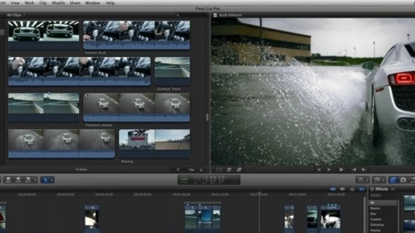This screenshot has height=233, width=415.
Task: Click the Transform tool below the viewer
Action: [x=219, y=169]
